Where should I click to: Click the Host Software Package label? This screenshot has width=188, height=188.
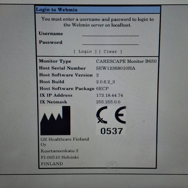click(67, 89)
